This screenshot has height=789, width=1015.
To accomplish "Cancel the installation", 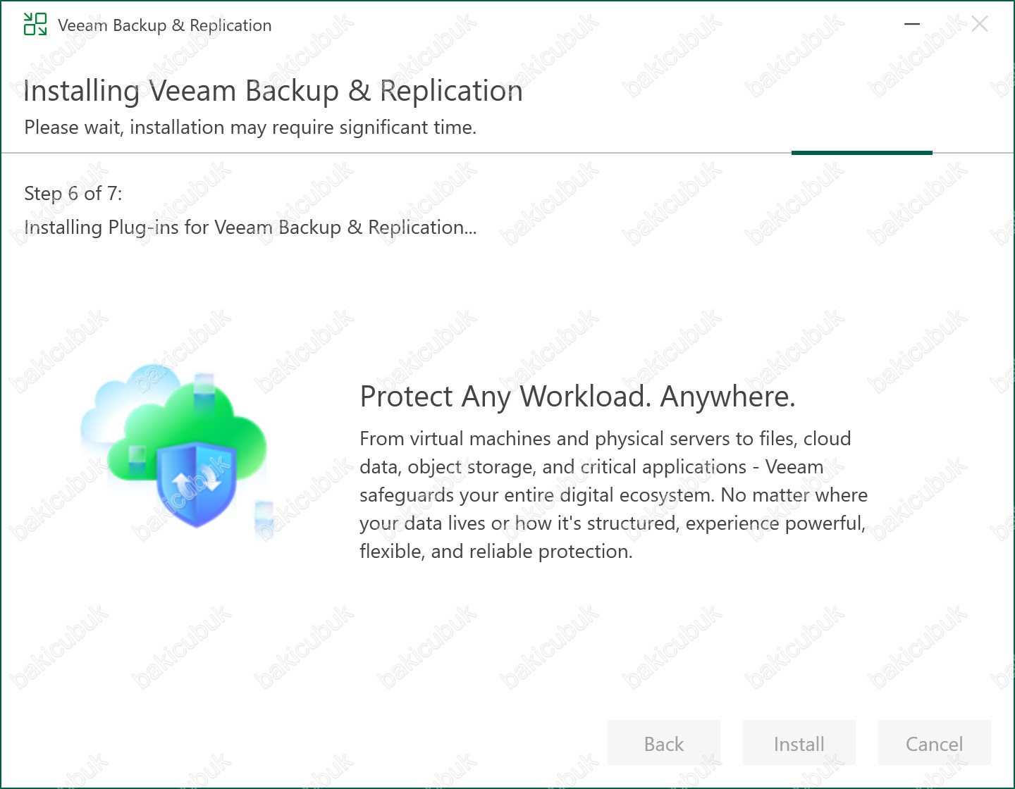I will (934, 743).
